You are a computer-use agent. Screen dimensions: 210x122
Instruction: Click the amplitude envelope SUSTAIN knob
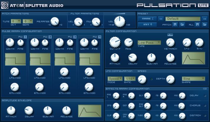point(47,110)
